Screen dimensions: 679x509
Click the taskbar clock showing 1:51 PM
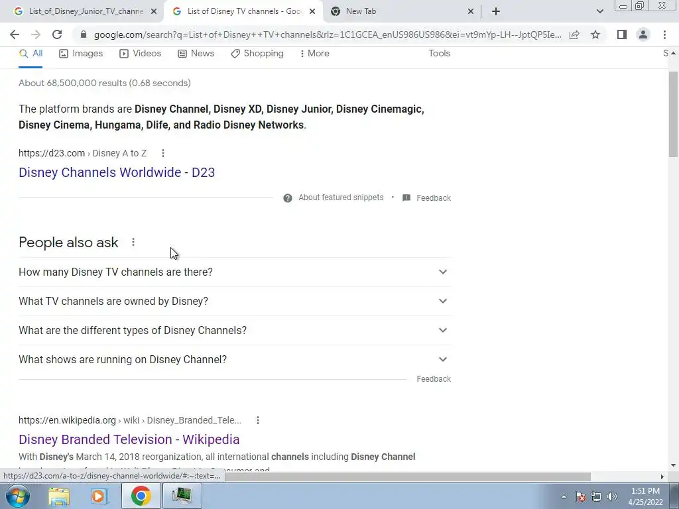(x=645, y=496)
